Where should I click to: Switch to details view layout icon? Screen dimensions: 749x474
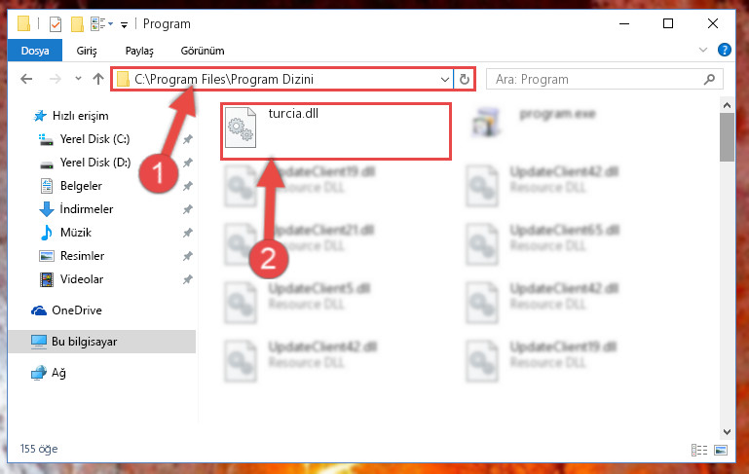(699, 450)
